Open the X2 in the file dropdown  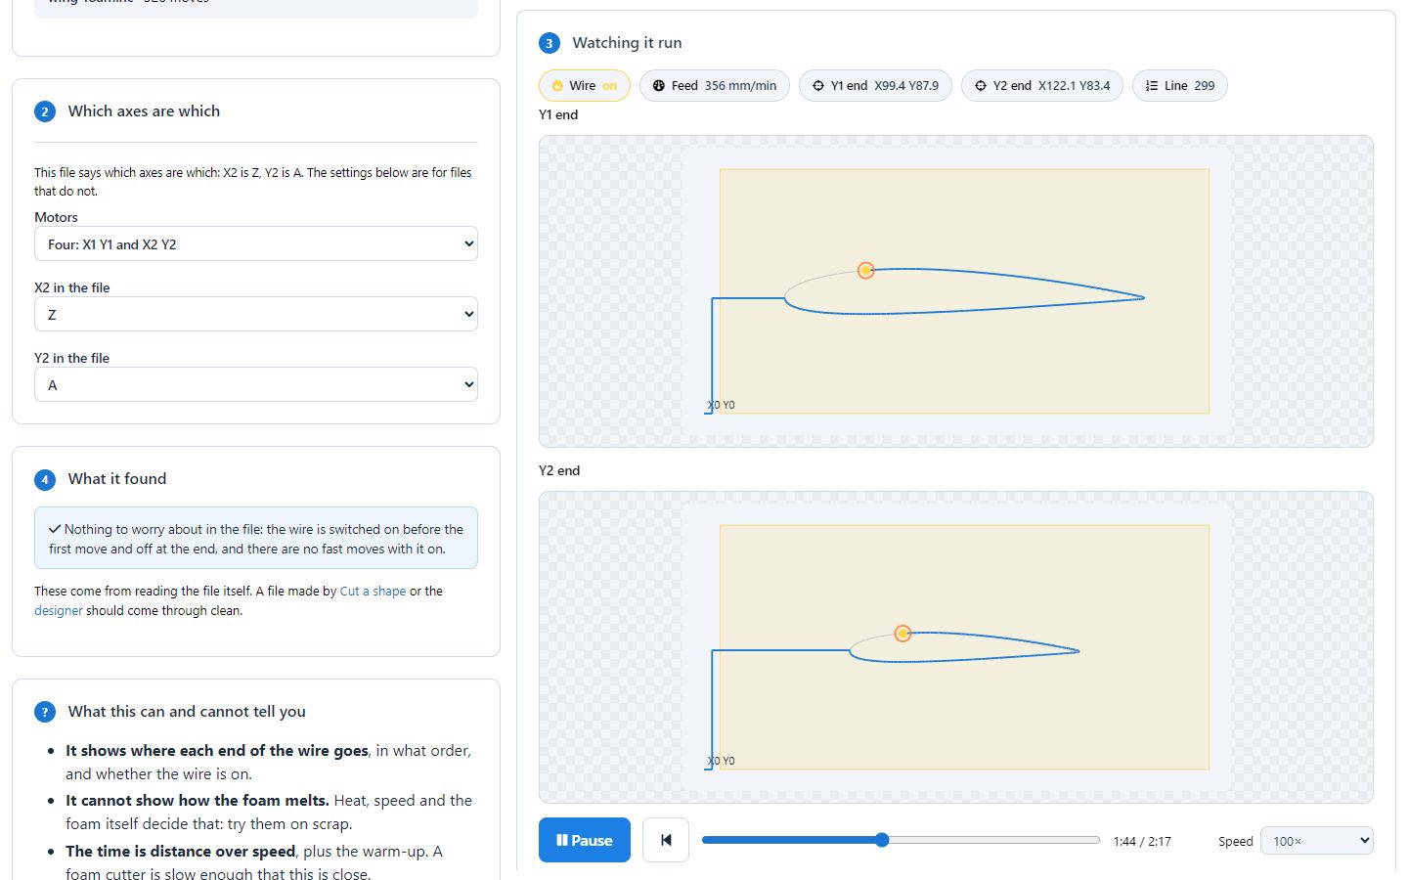pos(256,314)
